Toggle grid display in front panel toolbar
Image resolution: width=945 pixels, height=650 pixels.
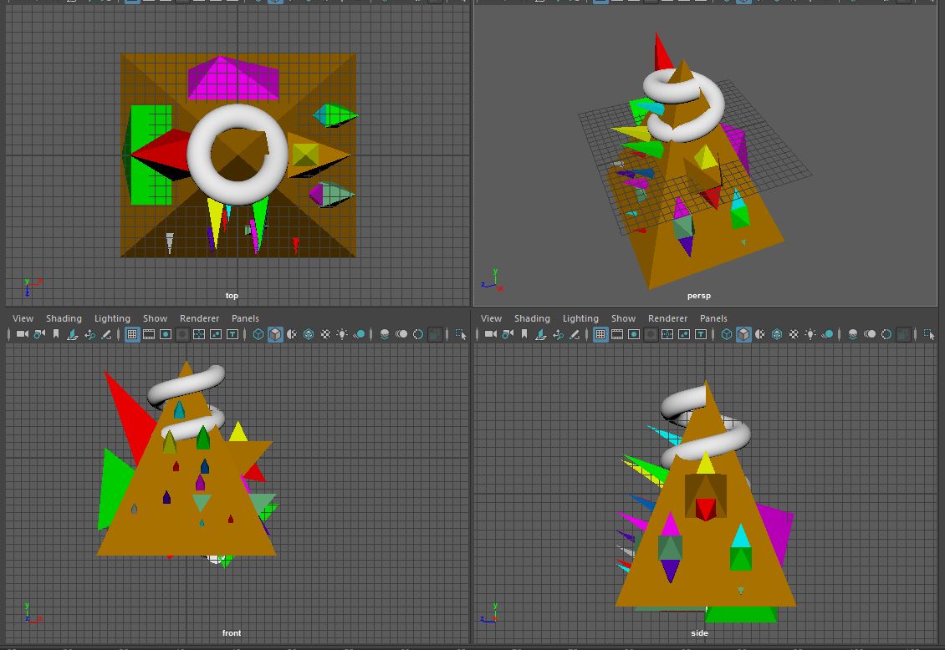click(132, 335)
